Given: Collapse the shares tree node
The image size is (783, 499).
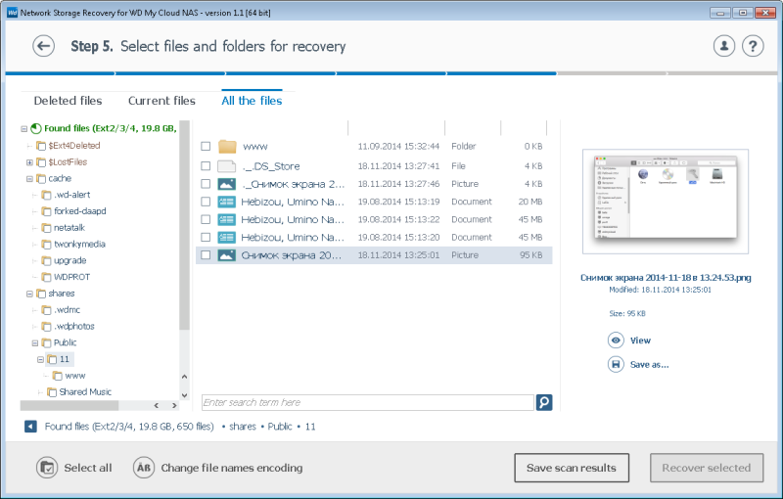Looking at the screenshot, I should tap(29, 294).
